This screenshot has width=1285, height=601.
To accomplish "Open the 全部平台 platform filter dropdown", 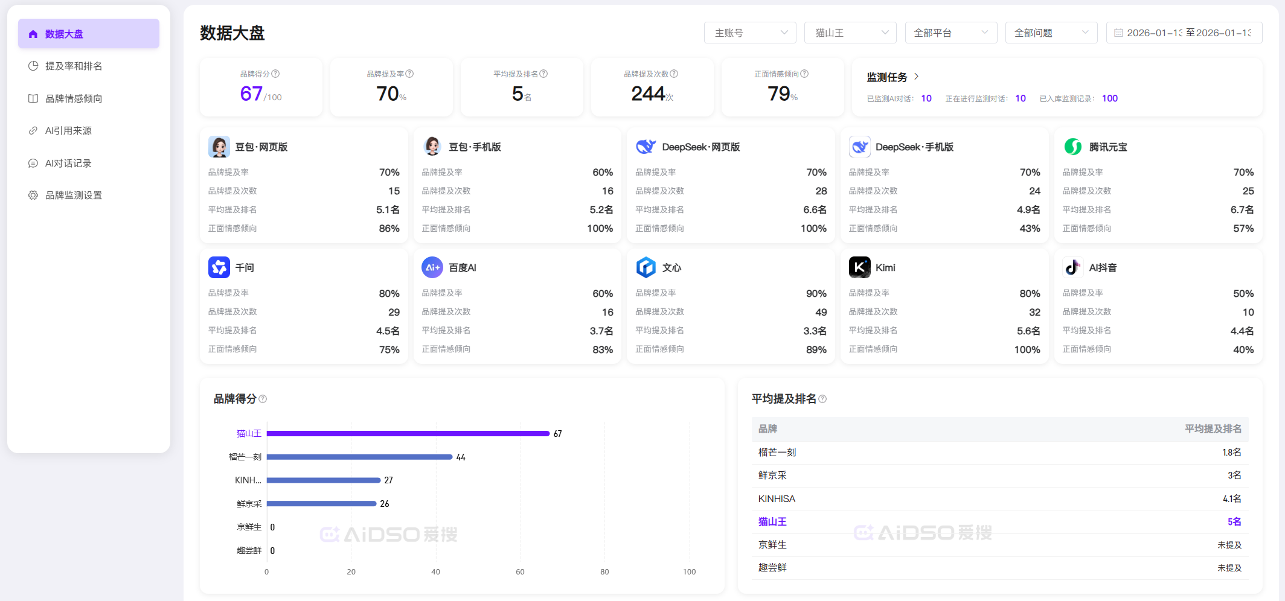I will click(950, 33).
